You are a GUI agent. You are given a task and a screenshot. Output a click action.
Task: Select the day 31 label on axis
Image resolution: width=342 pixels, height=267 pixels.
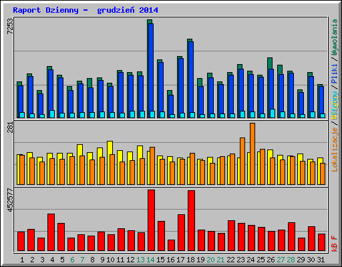tap(321, 260)
